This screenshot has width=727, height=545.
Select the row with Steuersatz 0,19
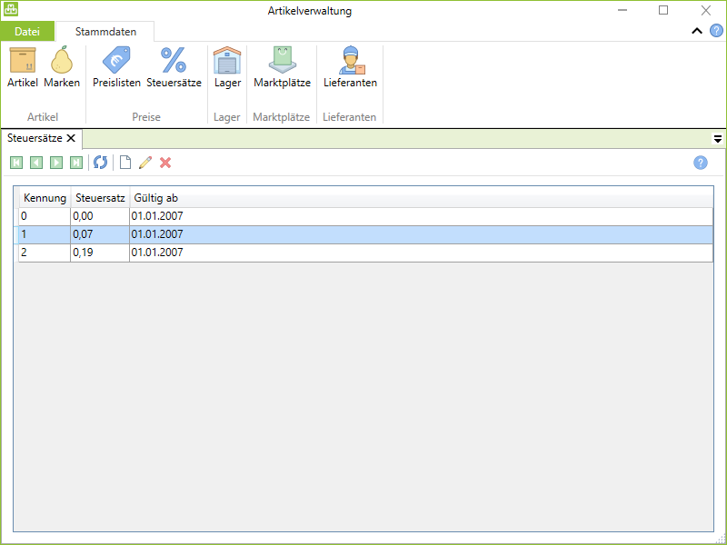100,253
